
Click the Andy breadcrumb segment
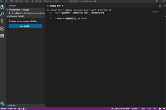pos(60,10)
